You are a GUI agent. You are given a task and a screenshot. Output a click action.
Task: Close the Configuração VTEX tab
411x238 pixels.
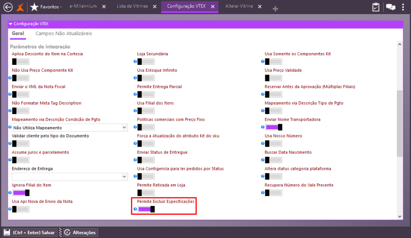coord(213,6)
